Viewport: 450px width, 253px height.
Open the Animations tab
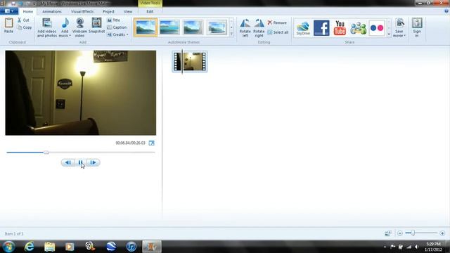coord(52,11)
